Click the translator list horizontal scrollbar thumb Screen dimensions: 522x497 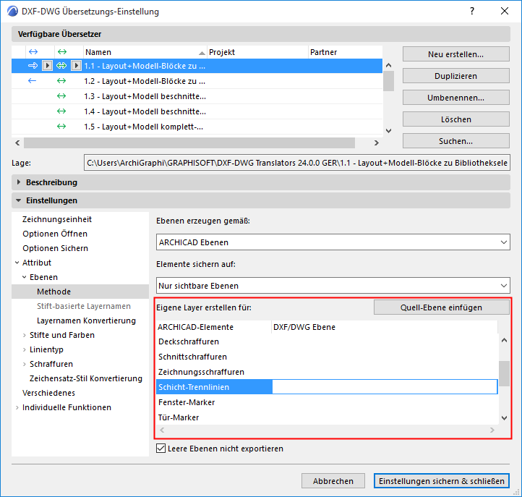[x=189, y=143]
